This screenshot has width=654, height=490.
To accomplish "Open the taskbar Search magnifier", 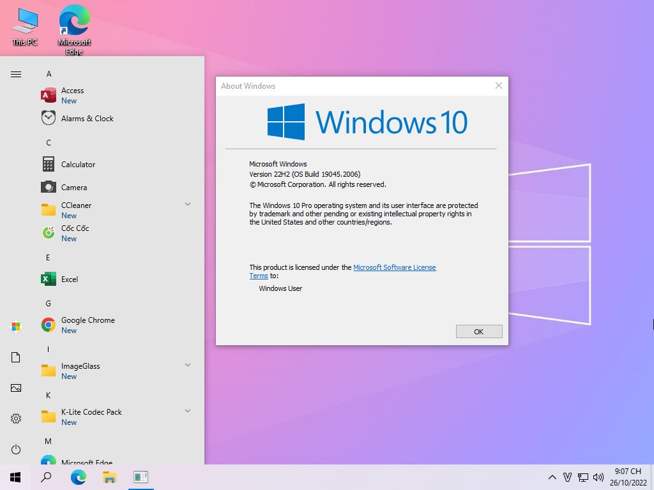I will coord(46,477).
